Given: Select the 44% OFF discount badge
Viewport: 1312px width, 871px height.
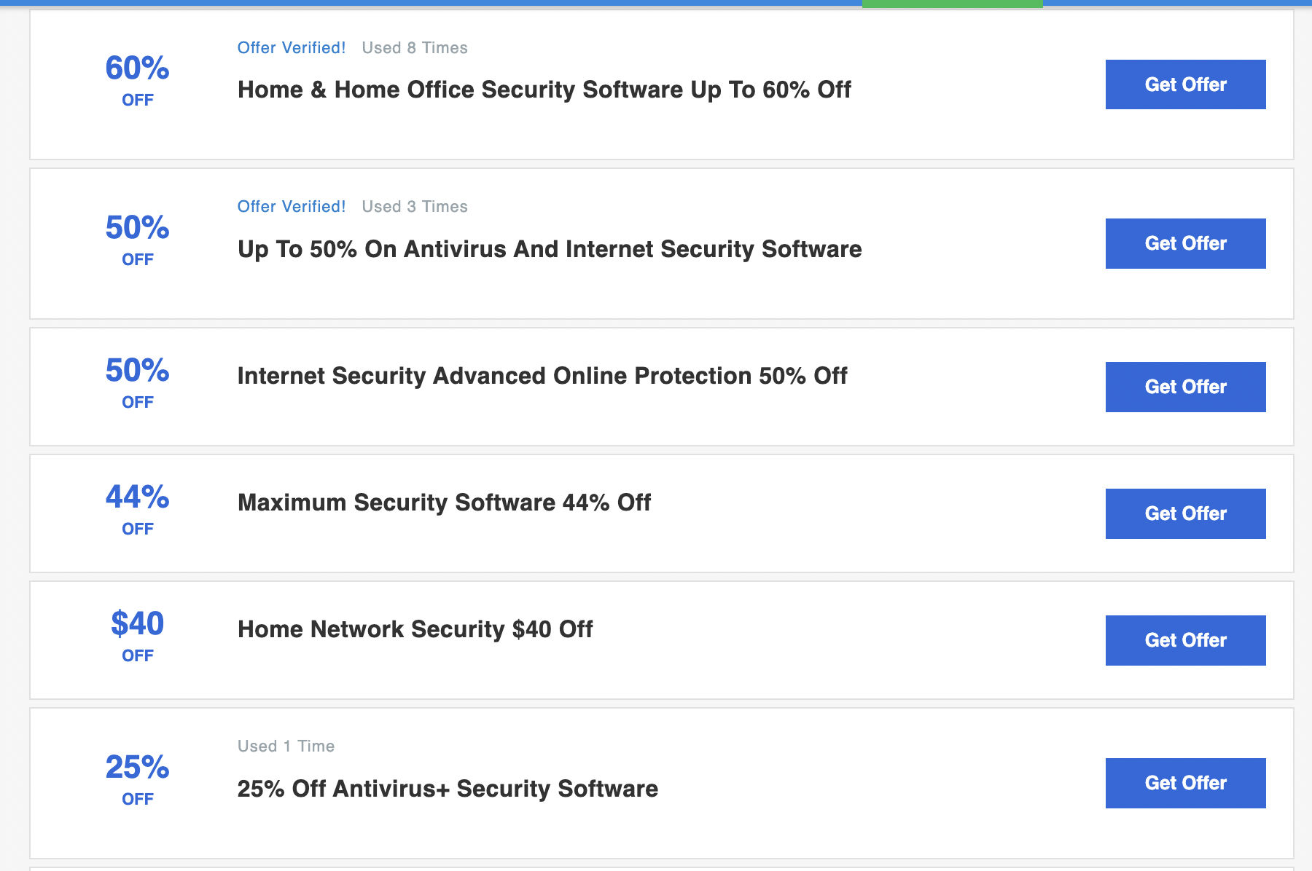Looking at the screenshot, I should 137,510.
